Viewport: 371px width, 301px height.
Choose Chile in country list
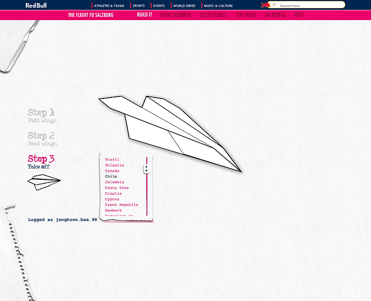click(x=111, y=177)
